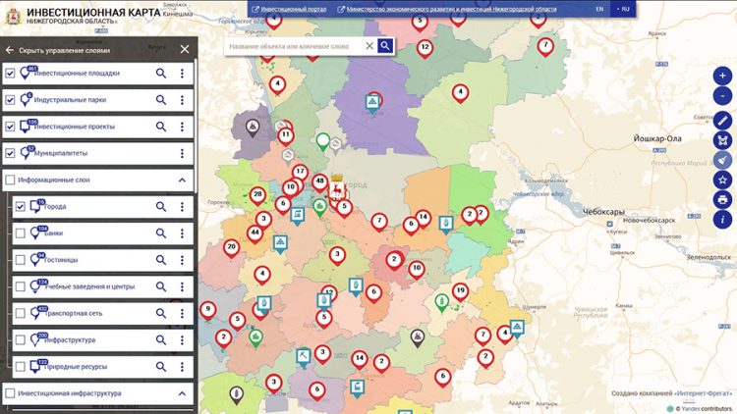Click the map marker numbered 19
The height and width of the screenshot is (414, 737).
[460, 291]
